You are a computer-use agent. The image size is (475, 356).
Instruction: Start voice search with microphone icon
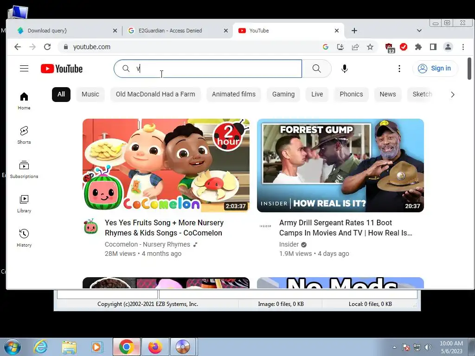345,69
